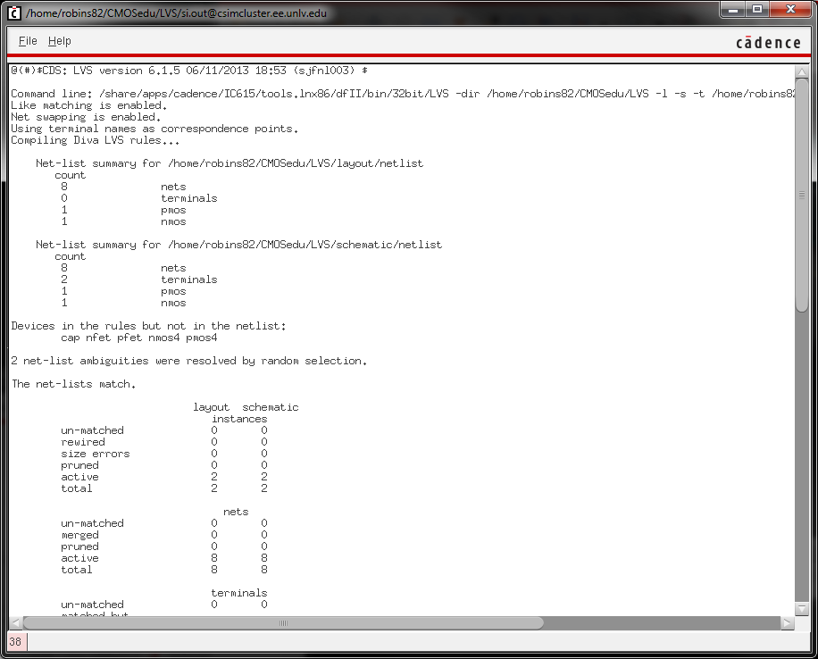Click the horizontal scrollbar right arrow
Image resolution: width=818 pixels, height=659 pixels.
(x=788, y=622)
